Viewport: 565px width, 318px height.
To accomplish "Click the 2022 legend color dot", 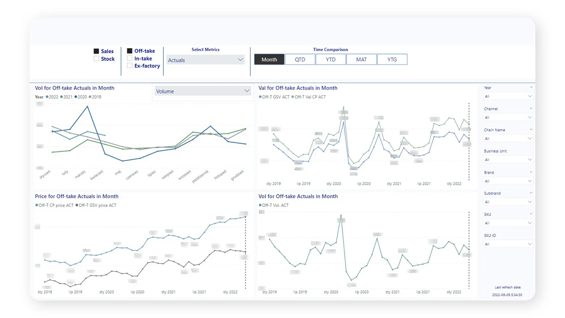I will pyautogui.click(x=47, y=97).
